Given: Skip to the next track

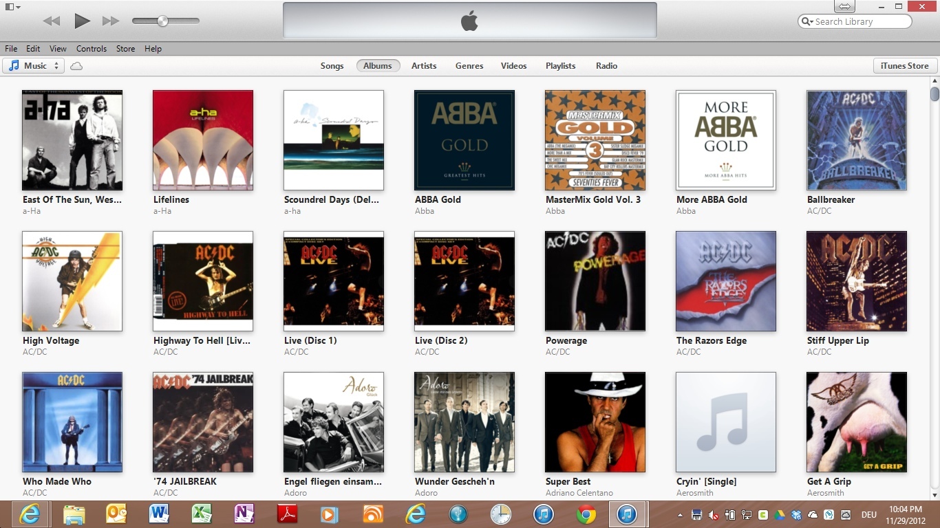Looking at the screenshot, I should (x=111, y=21).
